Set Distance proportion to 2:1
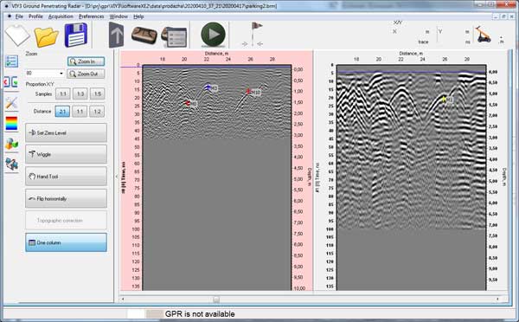 [x=62, y=112]
